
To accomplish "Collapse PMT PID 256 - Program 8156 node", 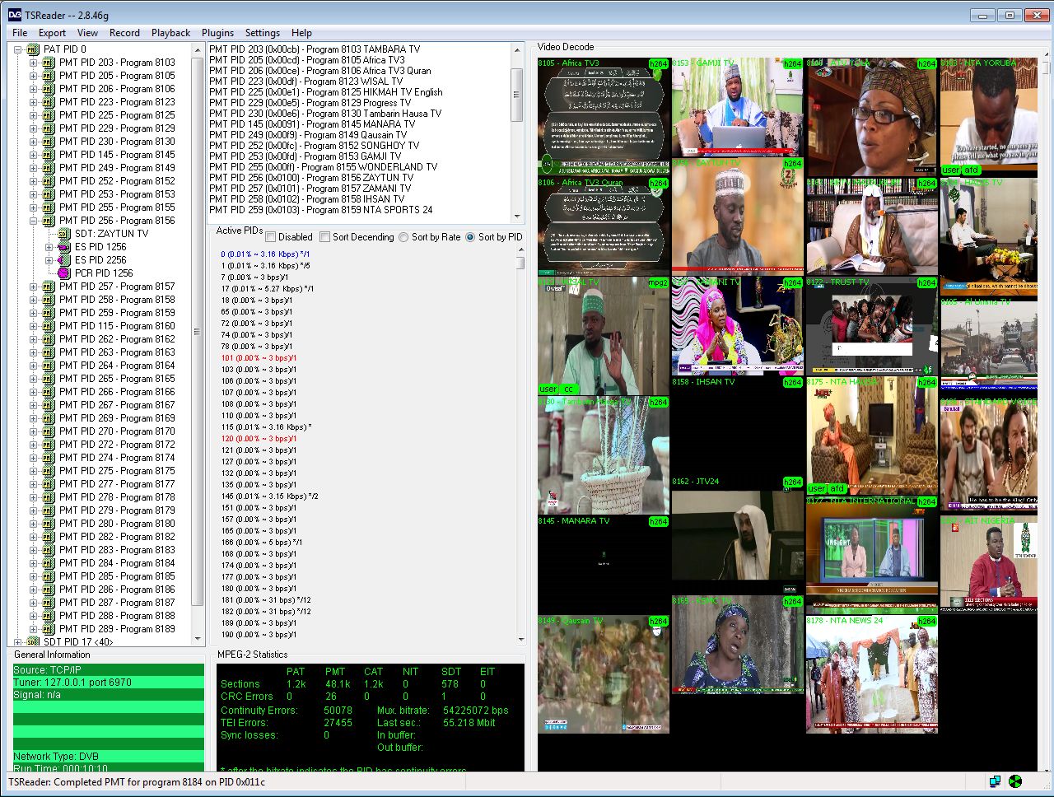I will pyautogui.click(x=33, y=221).
